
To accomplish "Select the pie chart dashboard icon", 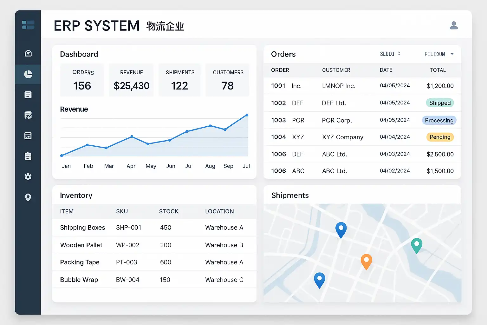I will pyautogui.click(x=28, y=74).
